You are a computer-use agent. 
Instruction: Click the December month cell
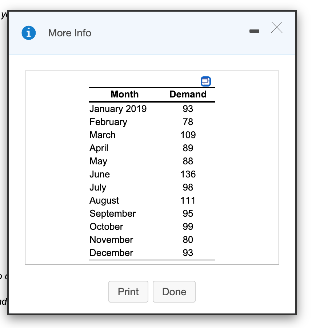coord(111,253)
